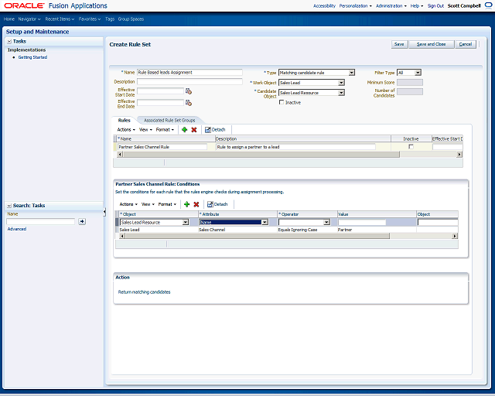The width and height of the screenshot is (495, 396).
Task: Switch to the Associated Rule Set Groups tab
Action: click(169, 121)
